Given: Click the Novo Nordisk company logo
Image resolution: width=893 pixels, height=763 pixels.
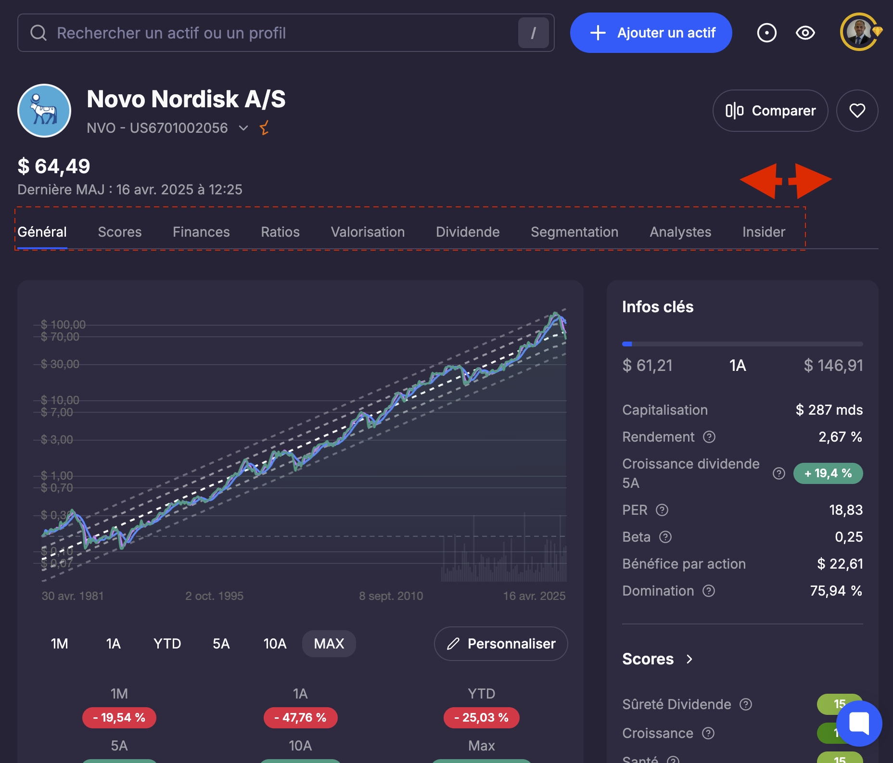Looking at the screenshot, I should pos(44,111).
